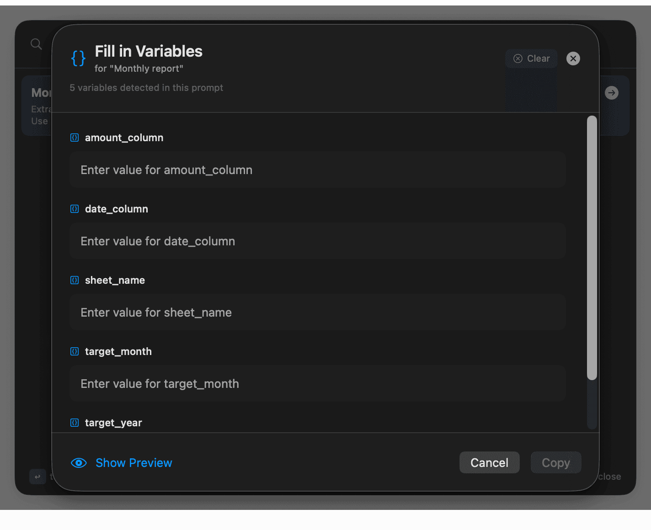Click the curly braces variables icon in header
The height and width of the screenshot is (530, 651).
tap(79, 58)
